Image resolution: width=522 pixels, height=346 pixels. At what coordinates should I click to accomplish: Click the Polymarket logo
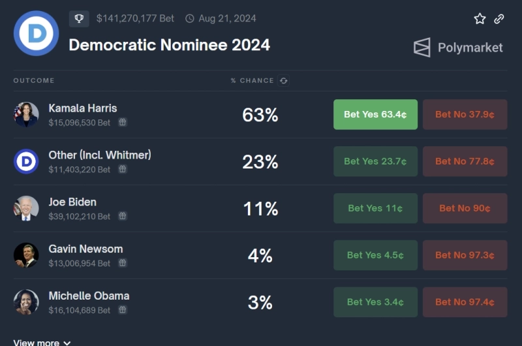(x=458, y=48)
